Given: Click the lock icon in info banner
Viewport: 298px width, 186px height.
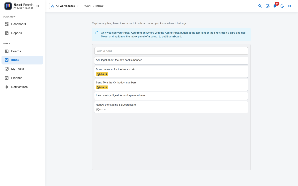Looking at the screenshot, I should coord(97,33).
